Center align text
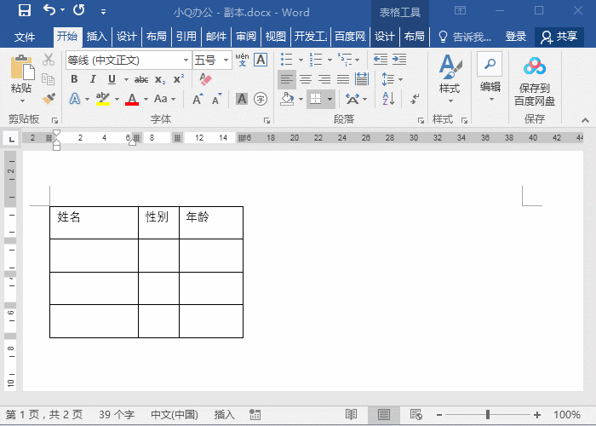Screen dimensions: 596x426 pyautogui.click(x=306, y=79)
